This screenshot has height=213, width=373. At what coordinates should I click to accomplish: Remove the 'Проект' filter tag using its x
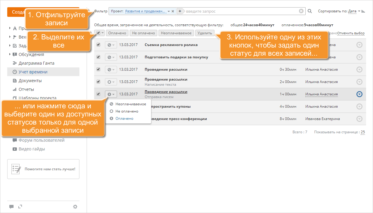(x=173, y=11)
